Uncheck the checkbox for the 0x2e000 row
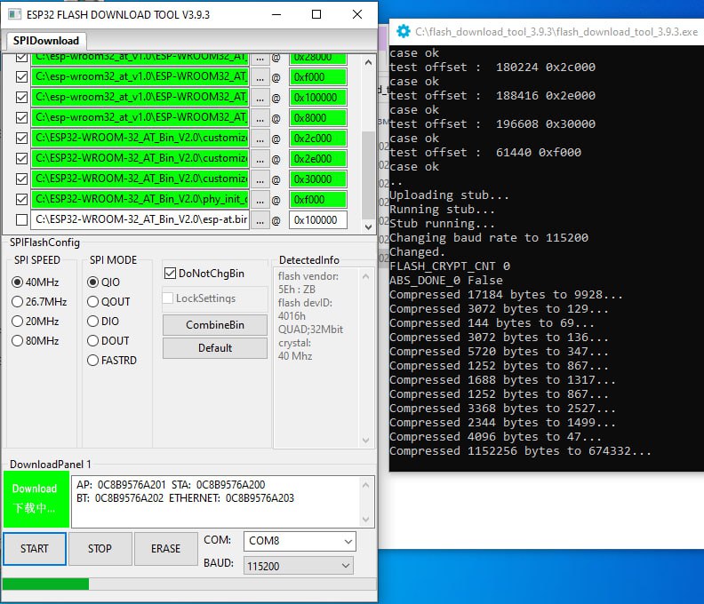 21,158
